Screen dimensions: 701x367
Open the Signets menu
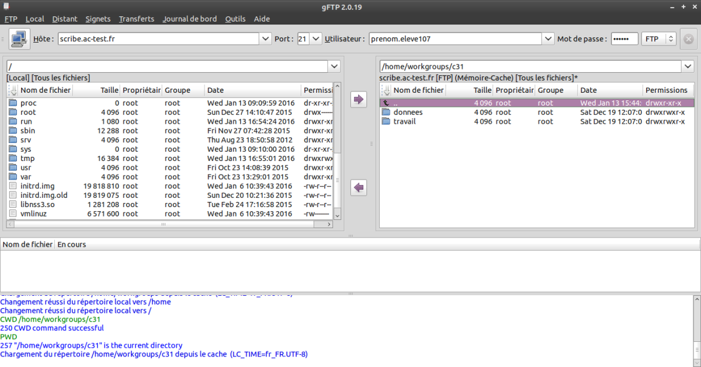98,19
